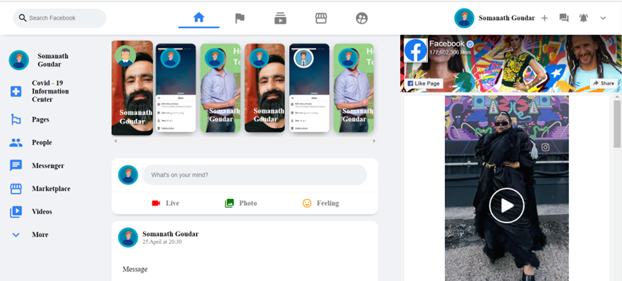Screen dimensions: 622x281
Task: Click the plus Create icon in header
Action: [x=545, y=18]
